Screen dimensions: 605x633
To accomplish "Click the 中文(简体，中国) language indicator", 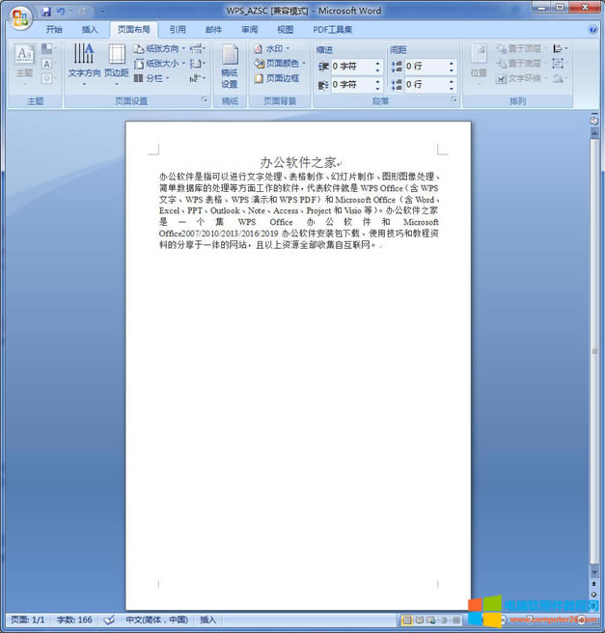I will coord(157,619).
